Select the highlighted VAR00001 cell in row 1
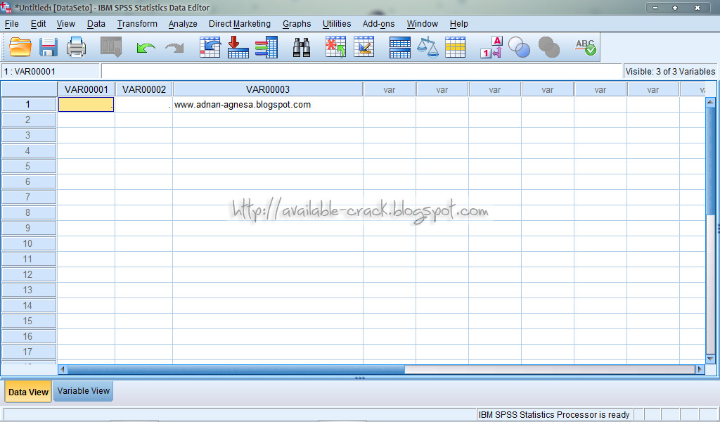 point(86,105)
